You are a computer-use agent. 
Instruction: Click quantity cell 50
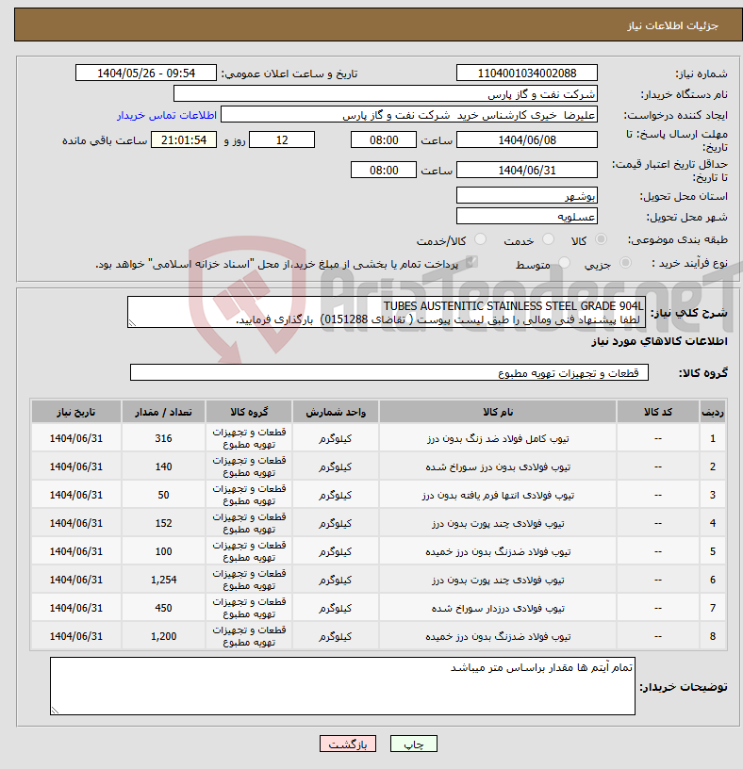163,496
